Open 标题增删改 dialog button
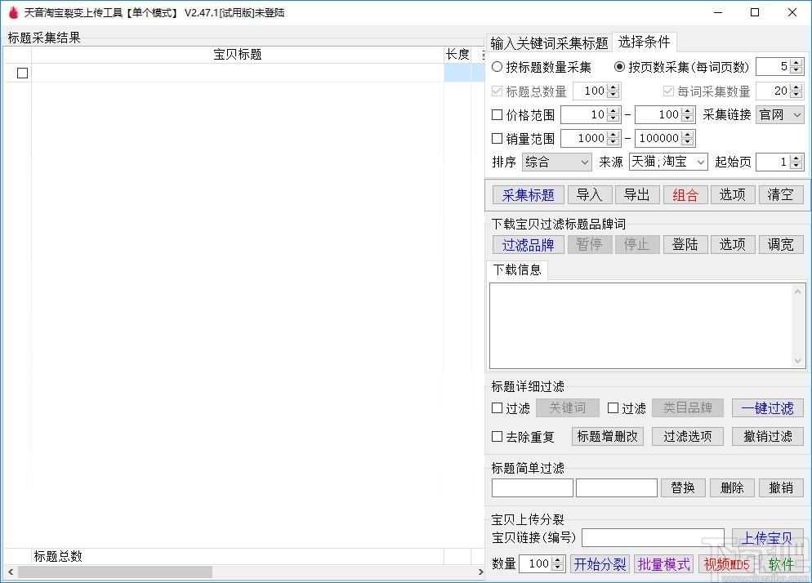The height and width of the screenshot is (583, 812). click(608, 437)
